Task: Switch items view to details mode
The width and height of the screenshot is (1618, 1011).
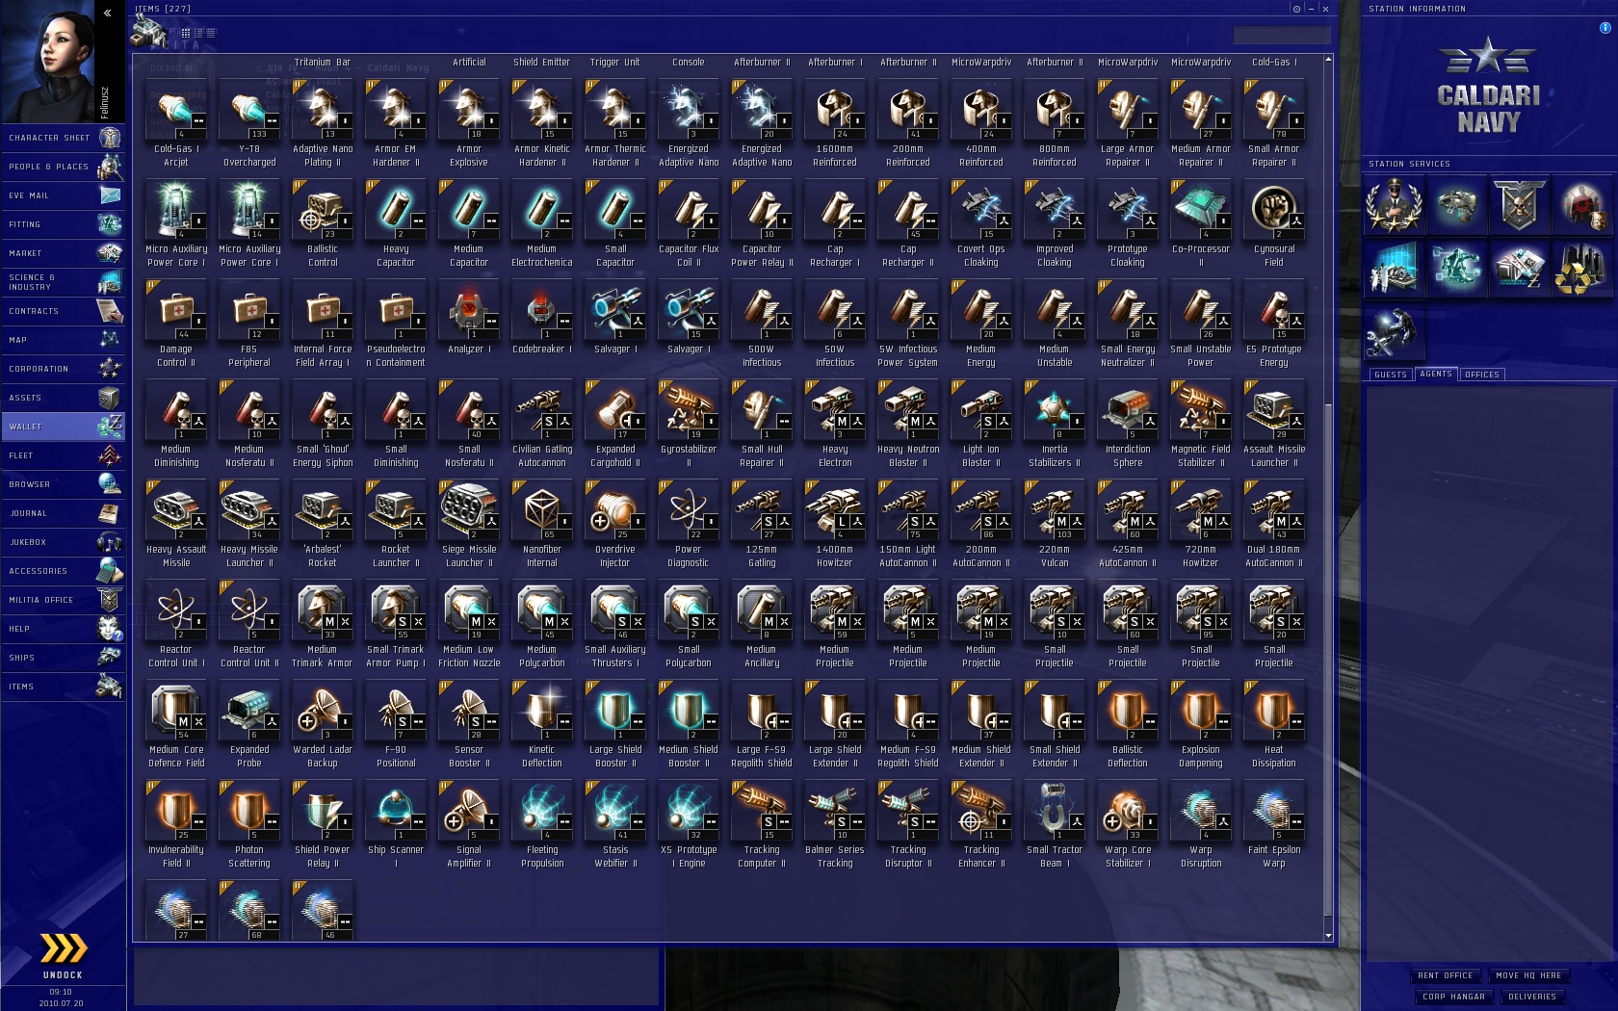Action: (198, 33)
